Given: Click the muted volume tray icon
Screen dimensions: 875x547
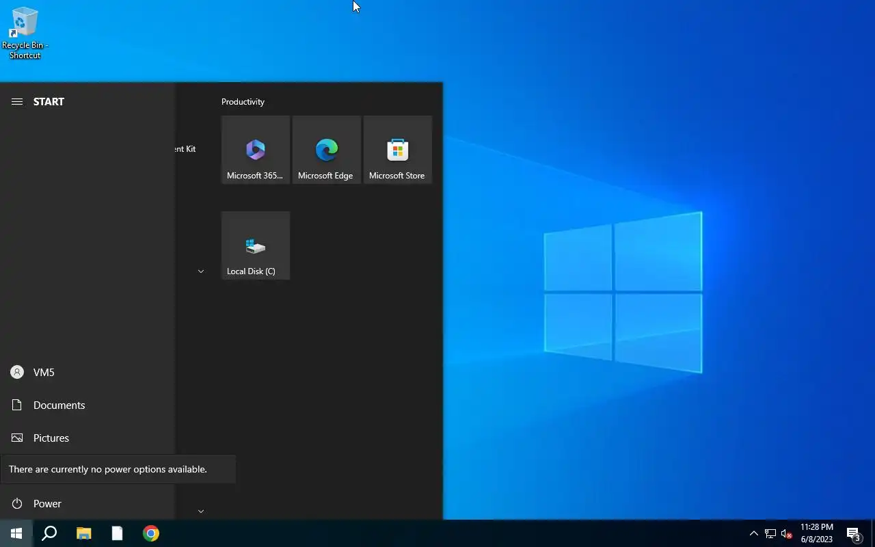Looking at the screenshot, I should [787, 533].
